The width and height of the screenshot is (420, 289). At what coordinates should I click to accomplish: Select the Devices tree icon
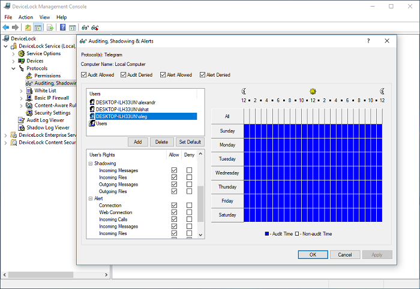click(x=21, y=61)
